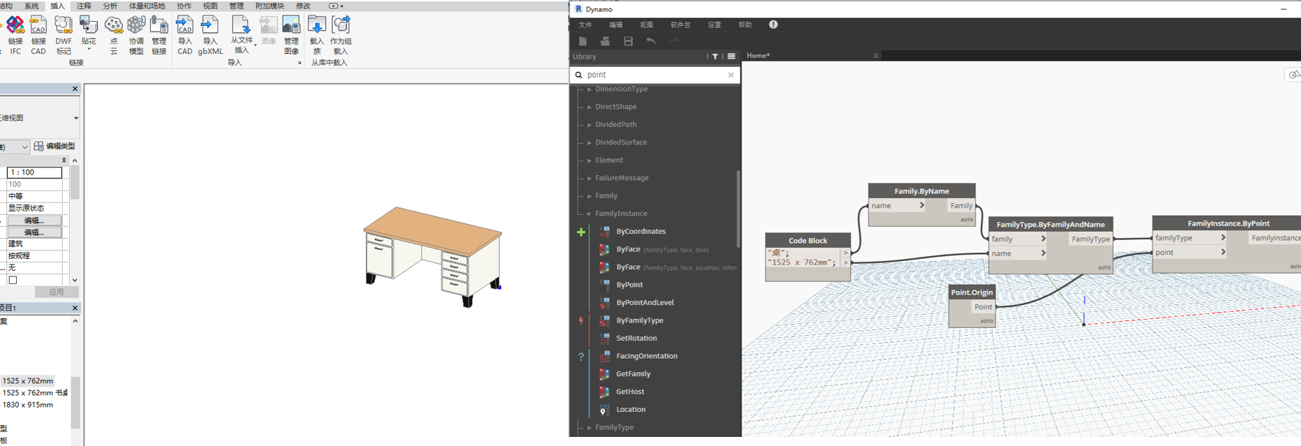Close the Properties panel
The width and height of the screenshot is (1301, 446).
[x=75, y=89]
